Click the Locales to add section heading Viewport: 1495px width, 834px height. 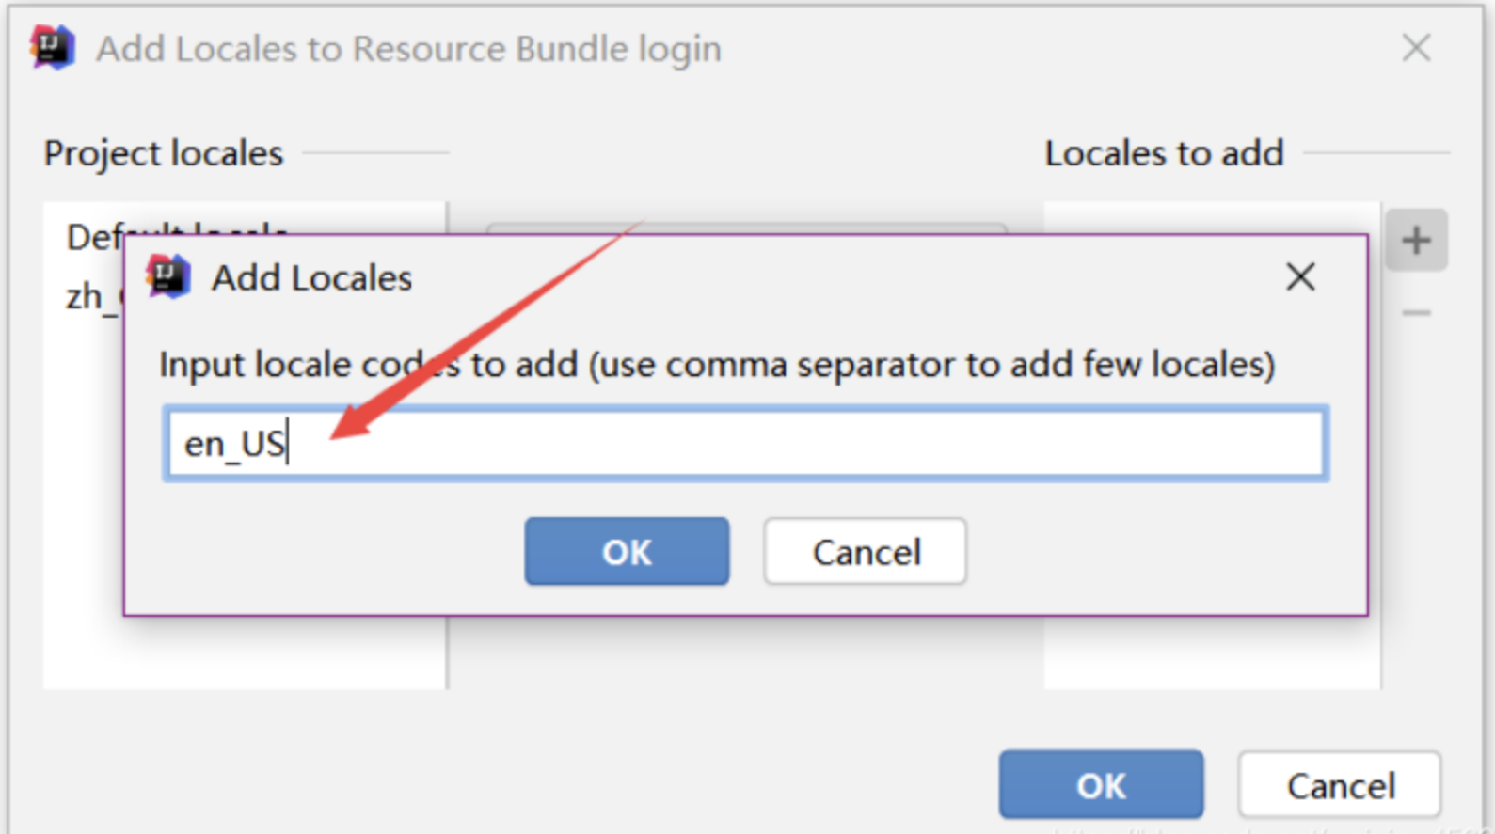pyautogui.click(x=1164, y=153)
